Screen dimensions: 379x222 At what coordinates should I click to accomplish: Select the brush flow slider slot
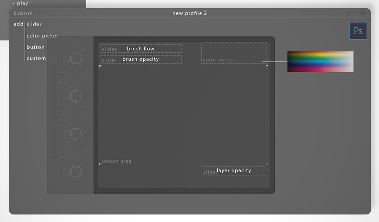pos(141,49)
